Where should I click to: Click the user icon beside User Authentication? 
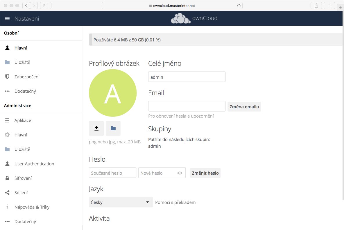point(7,164)
